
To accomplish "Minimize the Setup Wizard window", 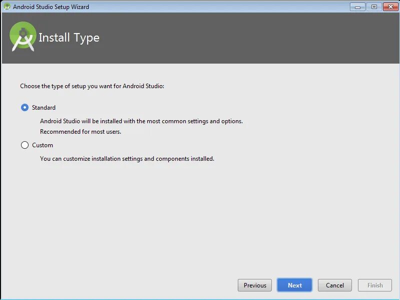I will (357, 7).
